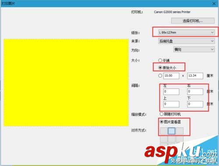This screenshot has height=166, width=219.
Task: Choose top-center alignment cell
Action: click(x=172, y=131)
